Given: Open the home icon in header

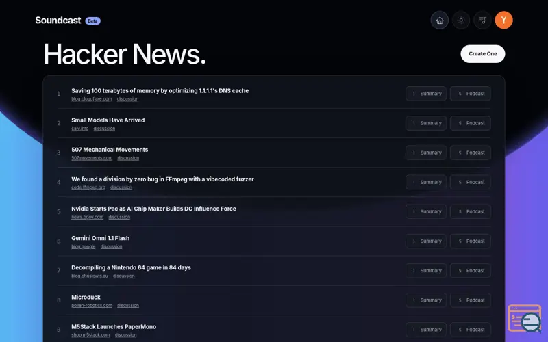Looking at the screenshot, I should click(440, 21).
